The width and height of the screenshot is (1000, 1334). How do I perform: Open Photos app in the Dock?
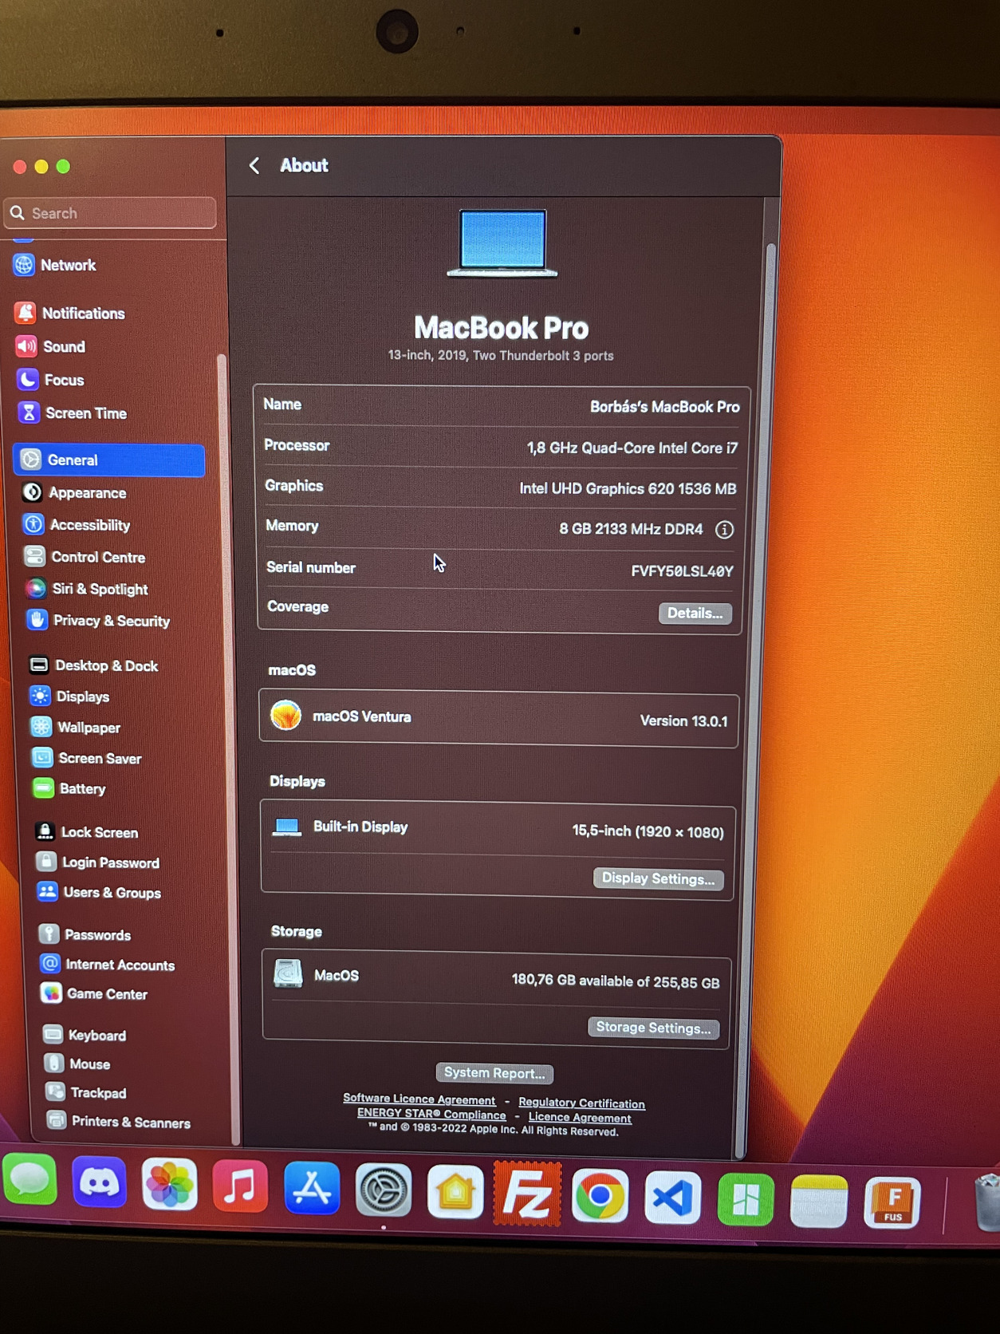(170, 1185)
